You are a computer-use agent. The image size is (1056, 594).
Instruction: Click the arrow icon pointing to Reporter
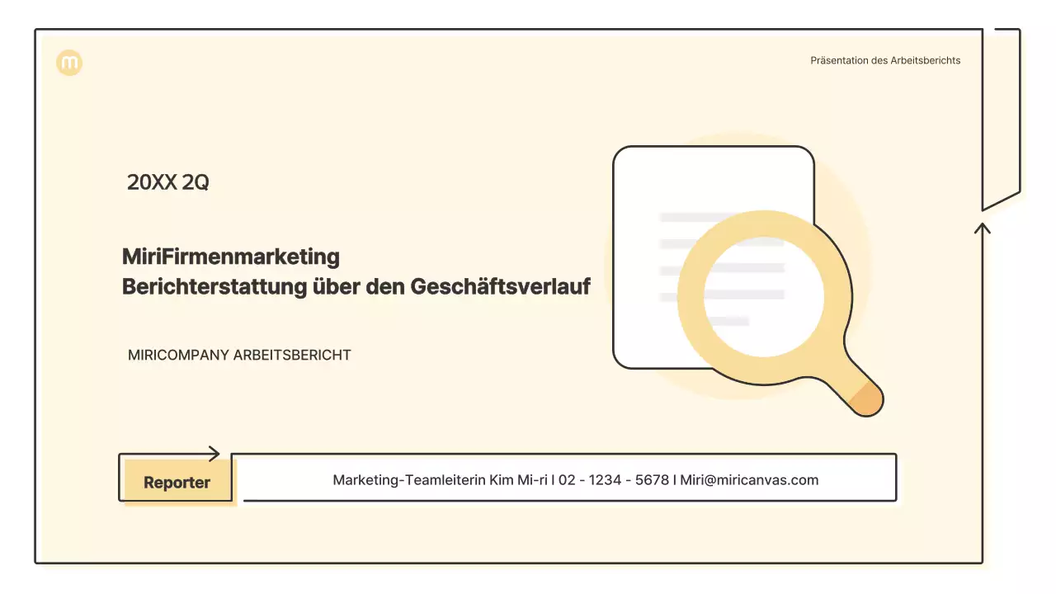pos(212,452)
